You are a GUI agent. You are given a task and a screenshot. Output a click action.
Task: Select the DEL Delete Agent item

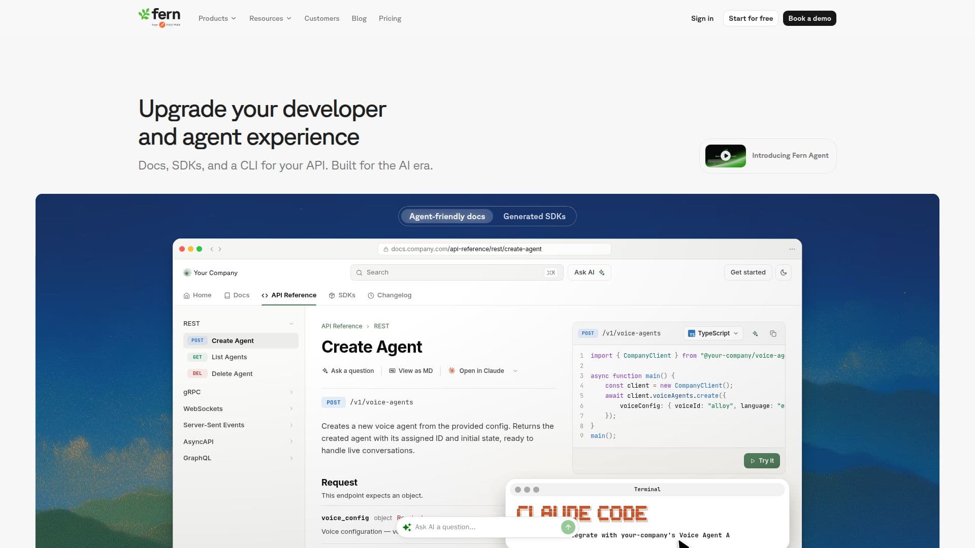pyautogui.click(x=241, y=374)
